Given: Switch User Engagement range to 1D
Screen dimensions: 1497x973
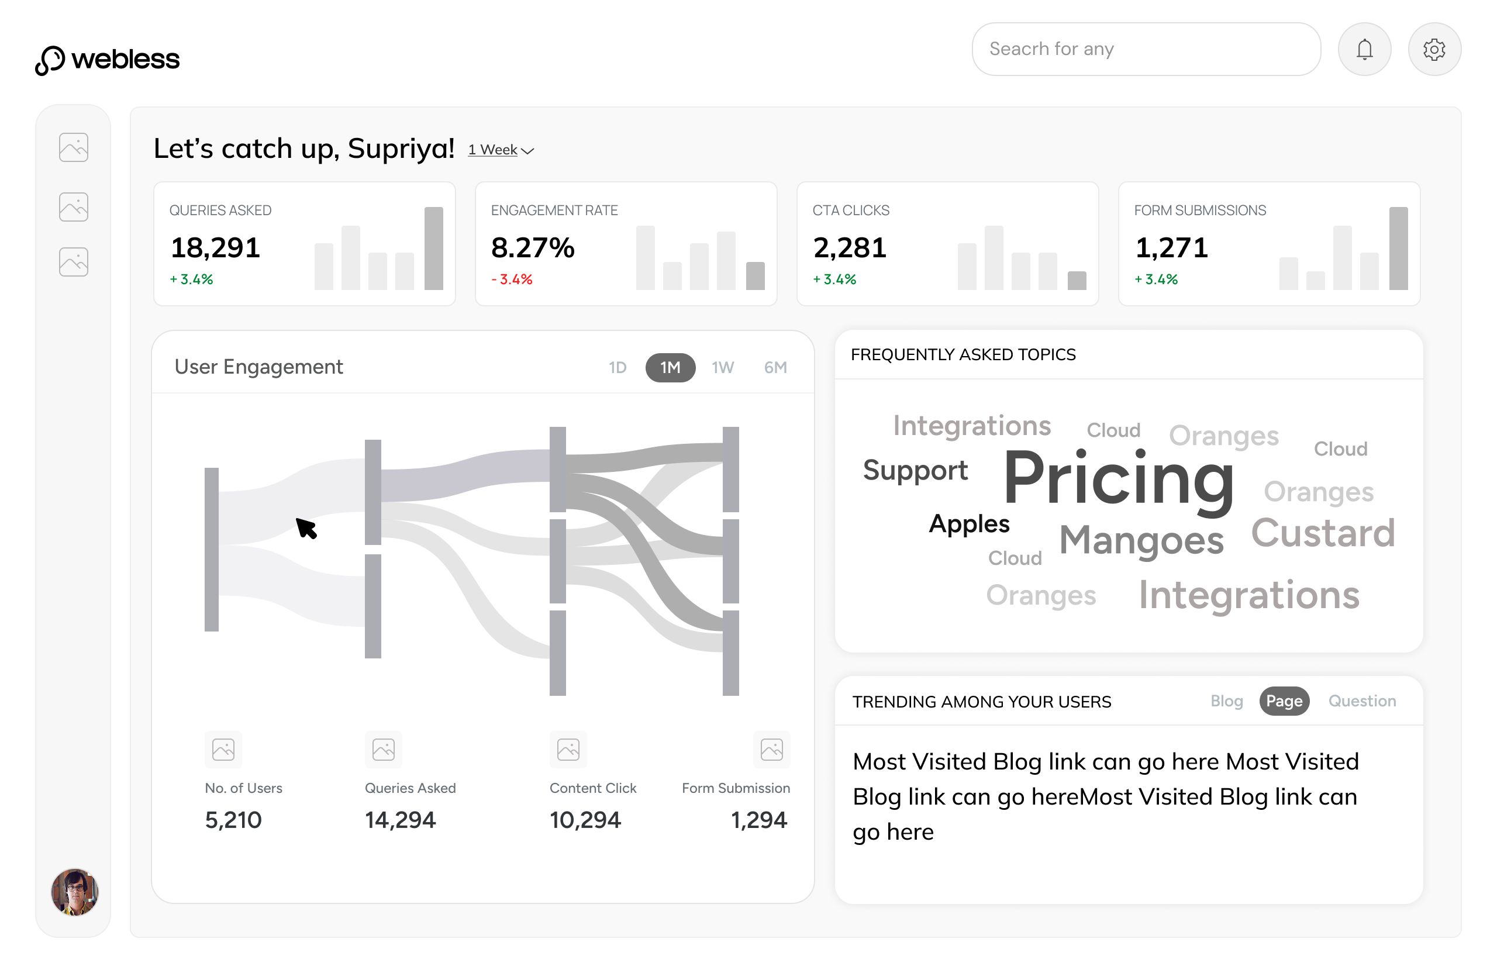Looking at the screenshot, I should 617,367.
